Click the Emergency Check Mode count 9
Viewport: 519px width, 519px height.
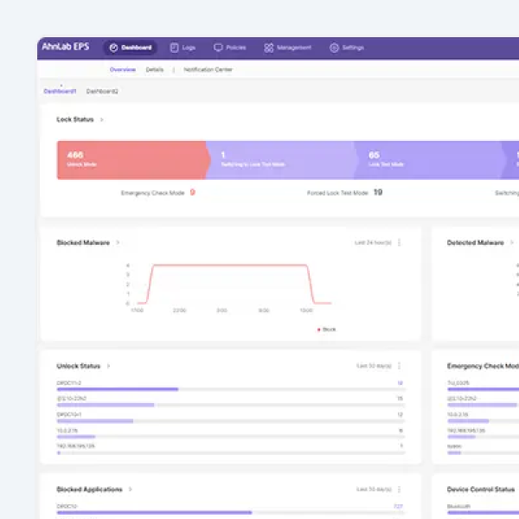coord(192,193)
